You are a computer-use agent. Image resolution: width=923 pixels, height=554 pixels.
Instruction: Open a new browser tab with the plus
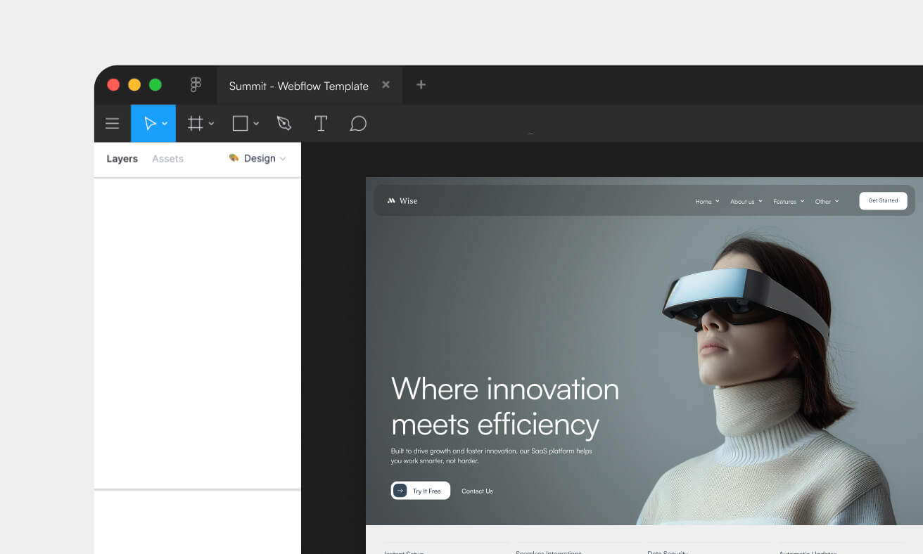[x=421, y=84]
